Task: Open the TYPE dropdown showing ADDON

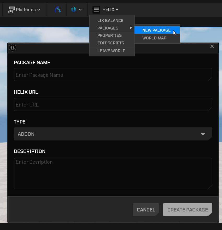Action: pos(113,134)
